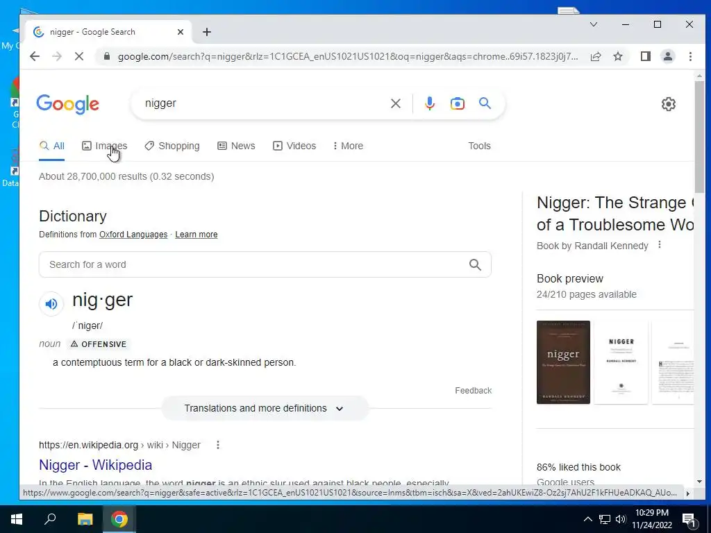This screenshot has width=711, height=533.
Task: Open network settings from the tray
Action: [x=605, y=519]
